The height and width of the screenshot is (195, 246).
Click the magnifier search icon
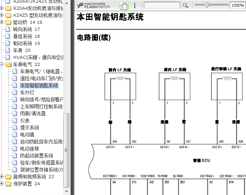(185, 5)
